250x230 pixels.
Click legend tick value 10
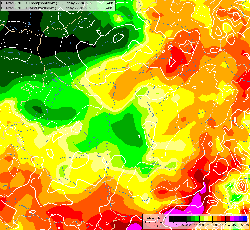(x=178, y=225)
